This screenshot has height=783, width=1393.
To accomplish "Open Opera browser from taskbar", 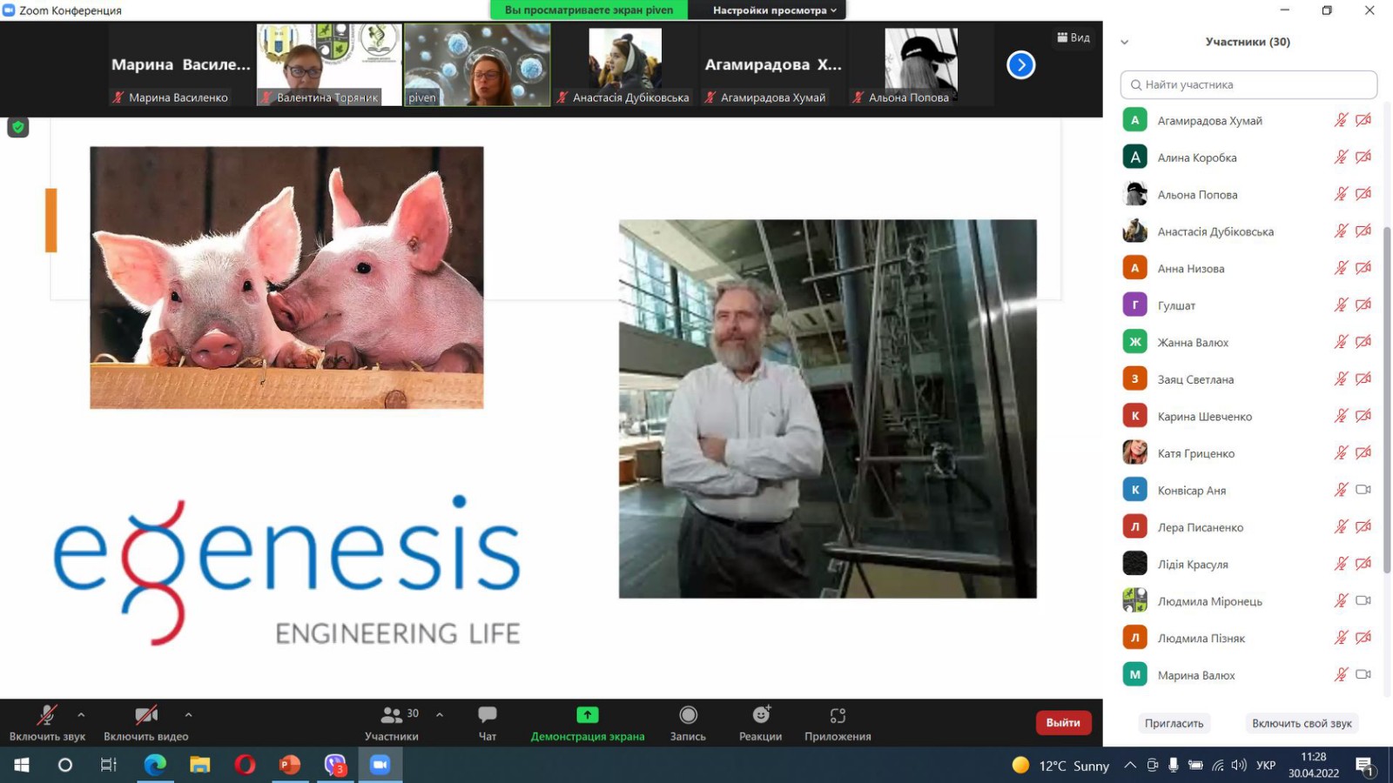I will point(245,765).
